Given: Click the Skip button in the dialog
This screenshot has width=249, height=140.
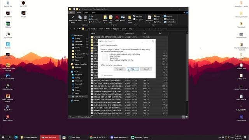Looking at the screenshot, I should [133, 69].
